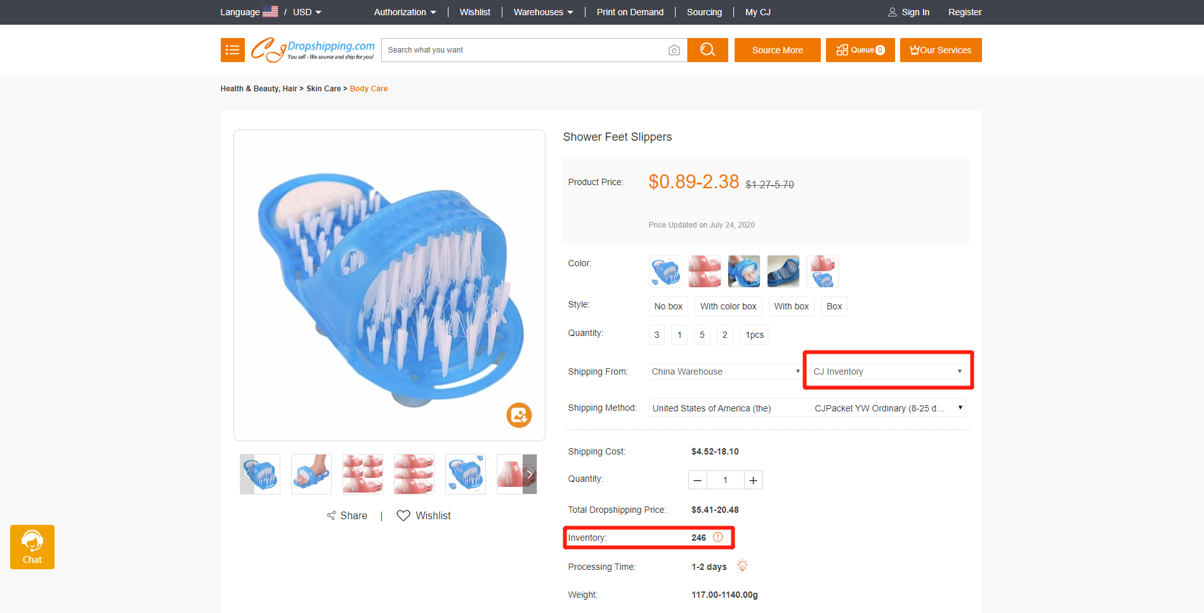
Task: Expand the China Warehouse dropdown
Action: tap(725, 371)
